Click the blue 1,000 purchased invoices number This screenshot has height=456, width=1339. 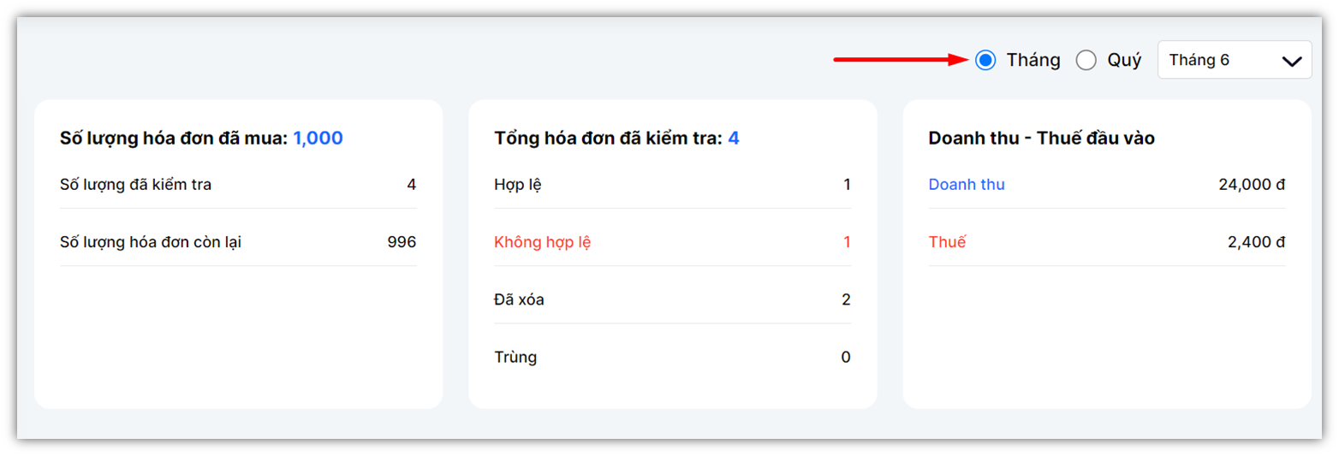pos(318,139)
